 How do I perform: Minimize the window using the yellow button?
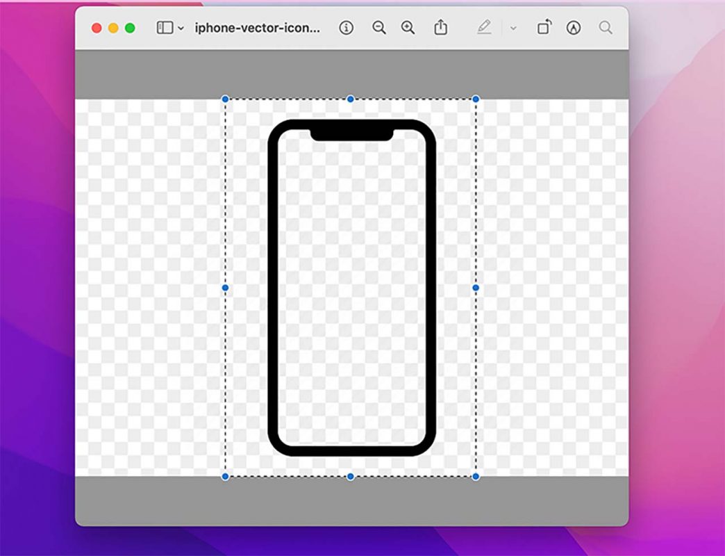(x=113, y=28)
